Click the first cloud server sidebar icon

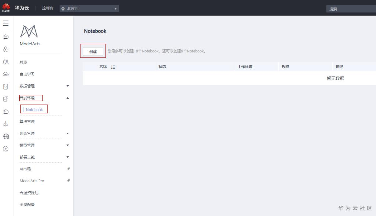[6, 37]
